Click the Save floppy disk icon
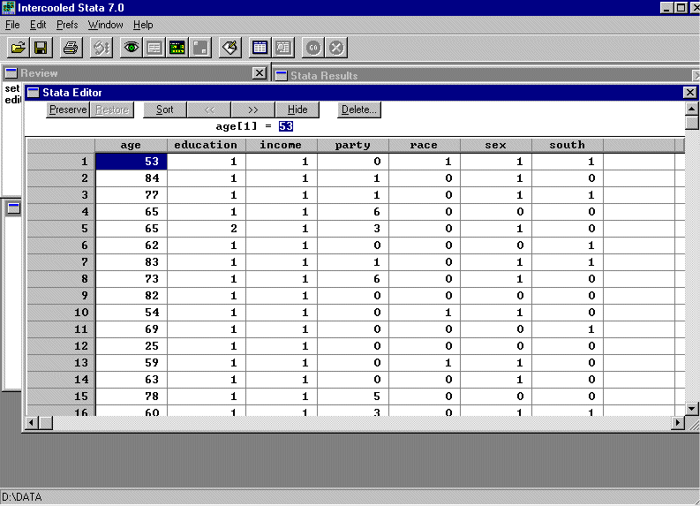700x506 pixels. pos(41,48)
